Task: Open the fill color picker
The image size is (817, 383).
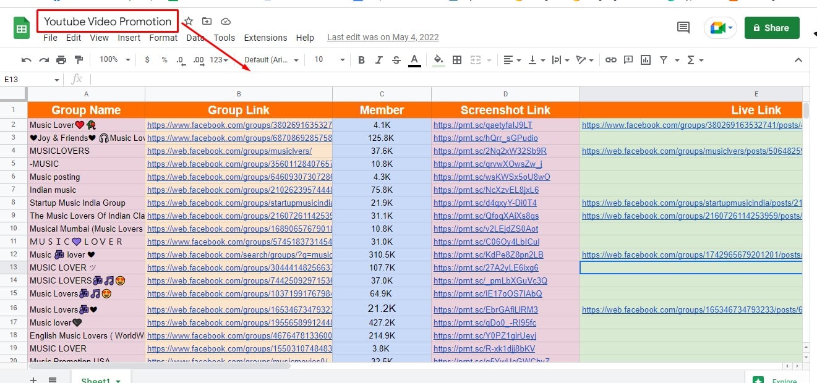Action: click(x=438, y=60)
